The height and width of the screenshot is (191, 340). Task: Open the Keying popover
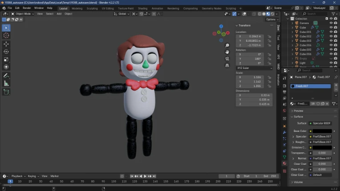coord(33,176)
